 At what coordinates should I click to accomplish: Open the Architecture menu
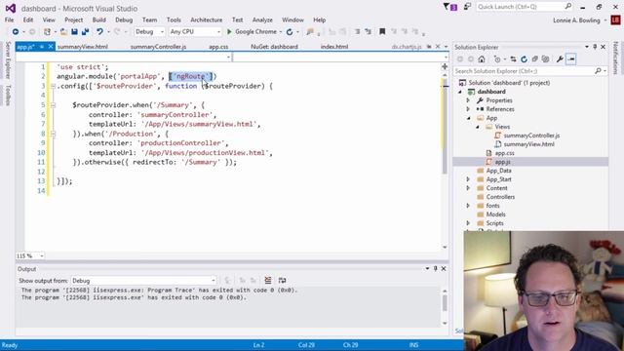tap(206, 19)
